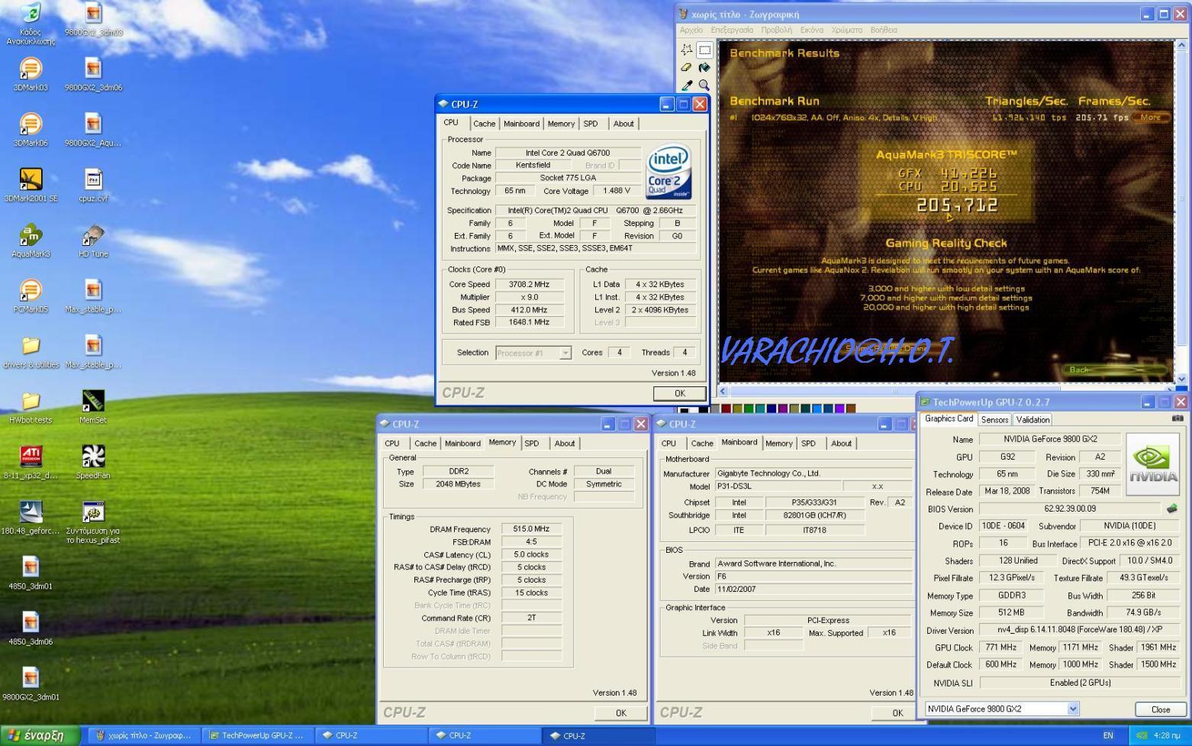Click the system tray clock showing 4:28

pos(1166,736)
